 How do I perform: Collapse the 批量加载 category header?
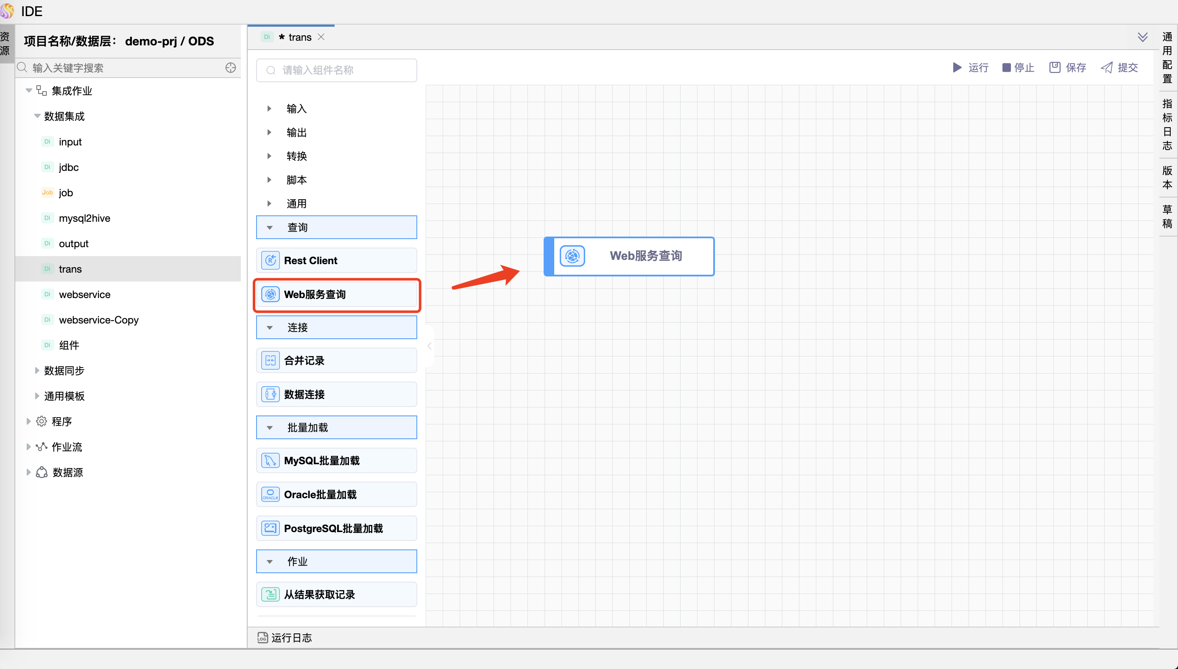[x=270, y=428]
